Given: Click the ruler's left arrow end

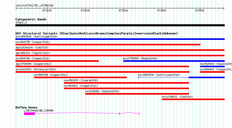Looking at the screenshot, I should [16, 8].
